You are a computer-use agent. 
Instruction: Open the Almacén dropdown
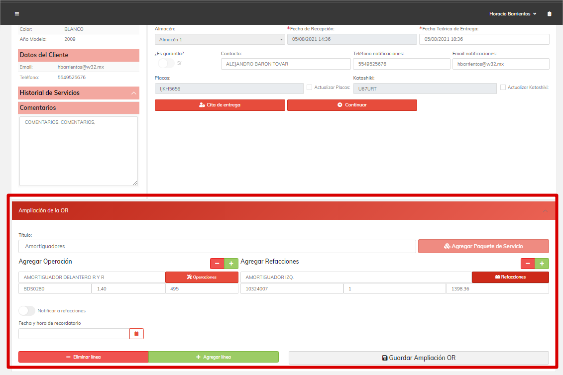pyautogui.click(x=220, y=39)
